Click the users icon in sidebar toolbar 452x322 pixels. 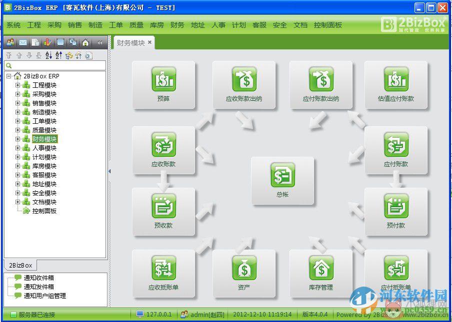10,42
